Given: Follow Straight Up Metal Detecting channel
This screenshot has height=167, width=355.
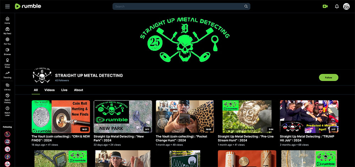Looking at the screenshot, I should [328, 77].
